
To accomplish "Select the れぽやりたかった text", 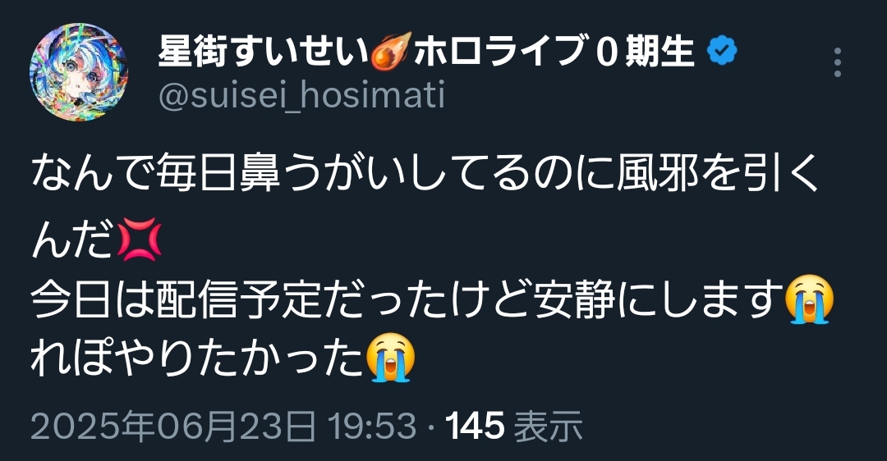I will pyautogui.click(x=197, y=358).
